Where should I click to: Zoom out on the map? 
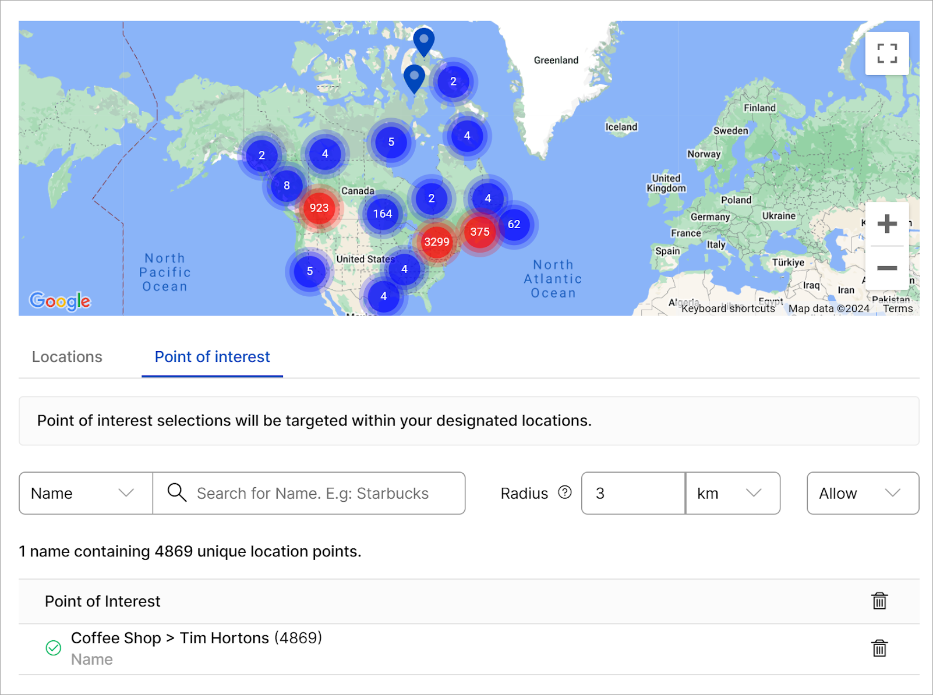(x=886, y=268)
